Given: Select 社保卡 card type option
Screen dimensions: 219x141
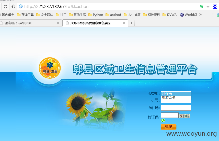Looking at the screenshot, I should coord(176,94).
